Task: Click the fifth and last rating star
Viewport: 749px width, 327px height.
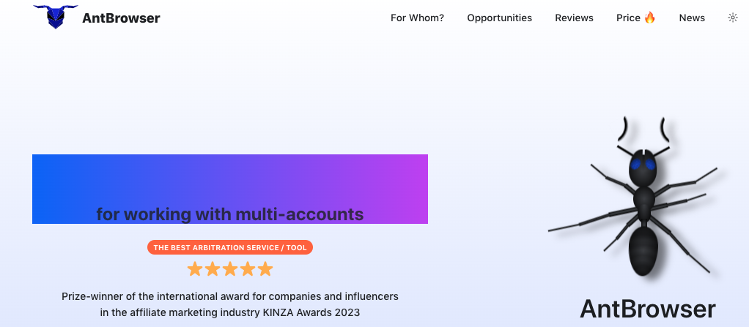Action: tap(265, 269)
